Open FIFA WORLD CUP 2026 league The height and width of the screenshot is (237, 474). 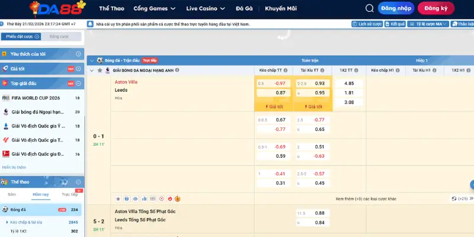coord(37,98)
